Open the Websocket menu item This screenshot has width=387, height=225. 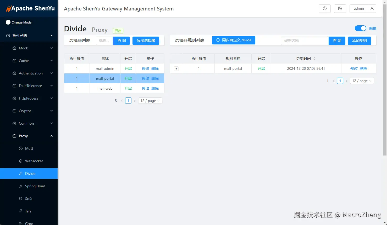pyautogui.click(x=29, y=161)
